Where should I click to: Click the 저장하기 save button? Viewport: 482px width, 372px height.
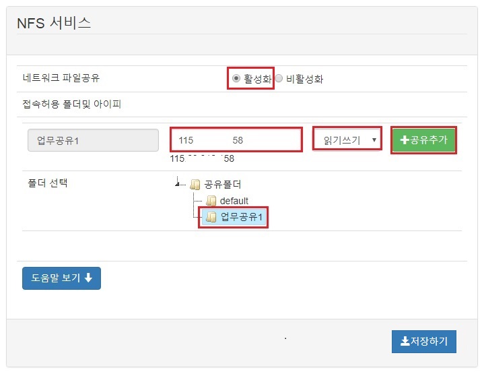click(x=424, y=342)
